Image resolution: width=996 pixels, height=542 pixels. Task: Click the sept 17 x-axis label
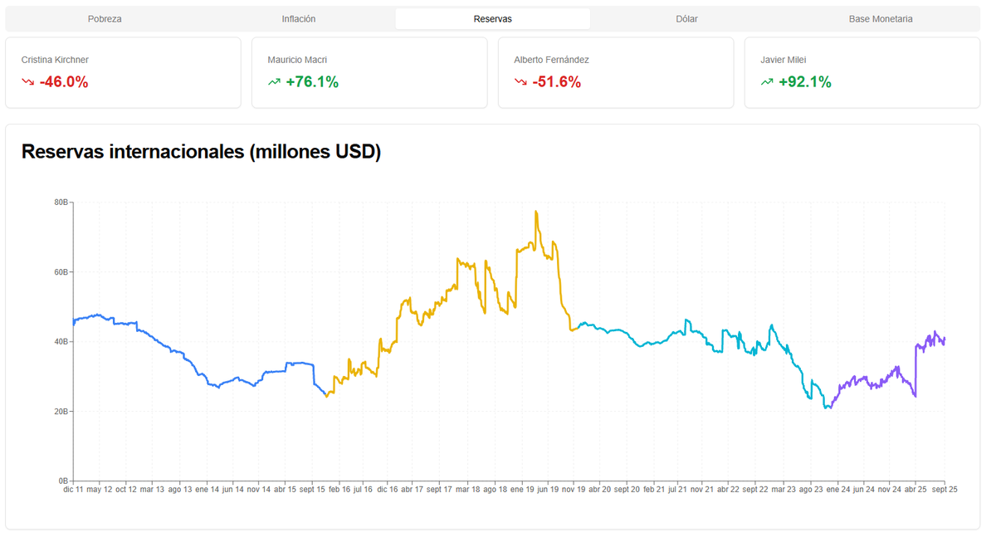click(x=438, y=490)
